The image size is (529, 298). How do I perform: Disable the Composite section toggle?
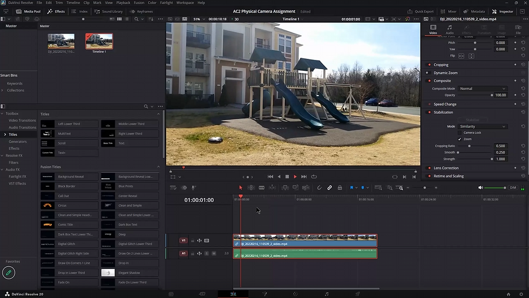click(429, 81)
